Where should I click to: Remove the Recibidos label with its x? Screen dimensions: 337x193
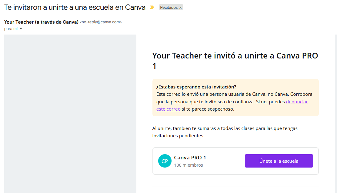(181, 8)
